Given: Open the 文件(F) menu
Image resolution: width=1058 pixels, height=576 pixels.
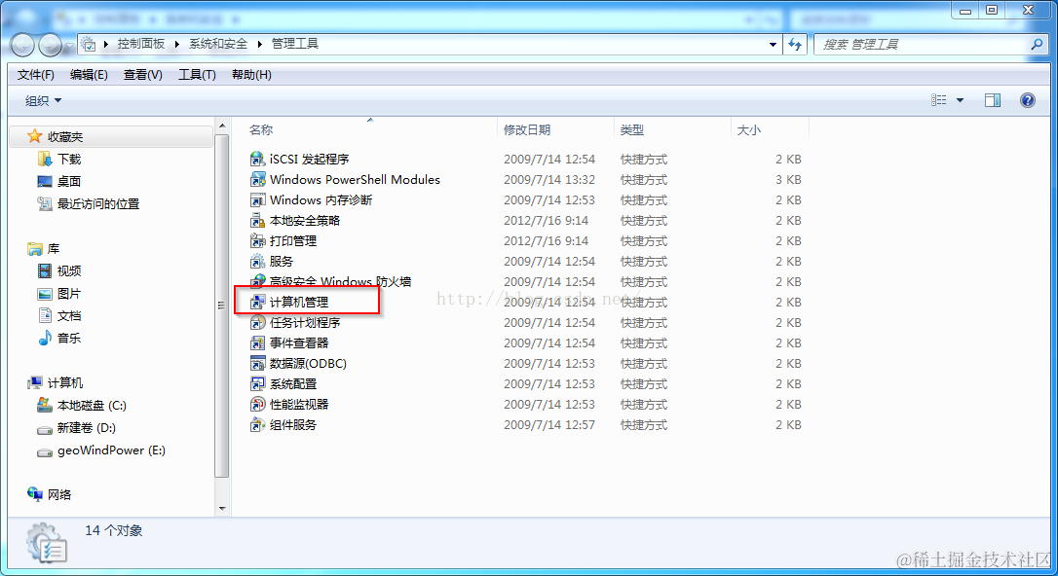Looking at the screenshot, I should coord(36,75).
